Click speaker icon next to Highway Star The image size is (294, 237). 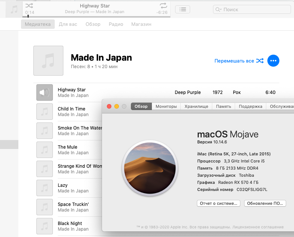click(x=45, y=92)
